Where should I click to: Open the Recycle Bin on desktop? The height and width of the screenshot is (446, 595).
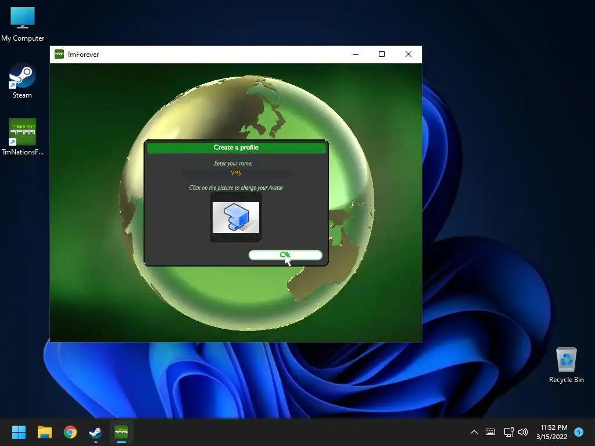coord(566,366)
